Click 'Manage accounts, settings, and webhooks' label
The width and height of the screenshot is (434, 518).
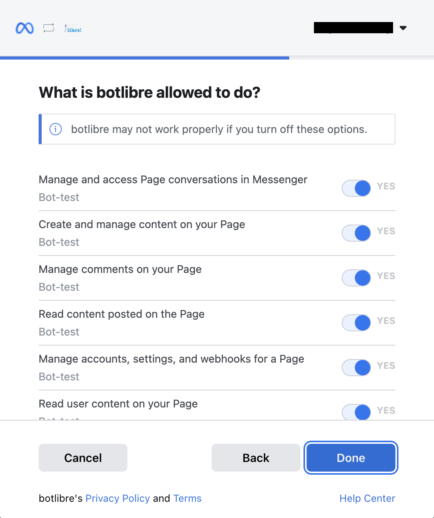tap(171, 359)
